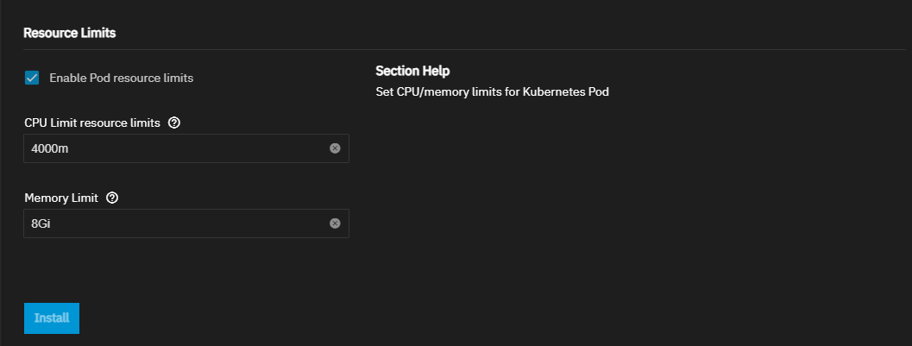Click the Enable Pod resource limits label

click(x=122, y=78)
